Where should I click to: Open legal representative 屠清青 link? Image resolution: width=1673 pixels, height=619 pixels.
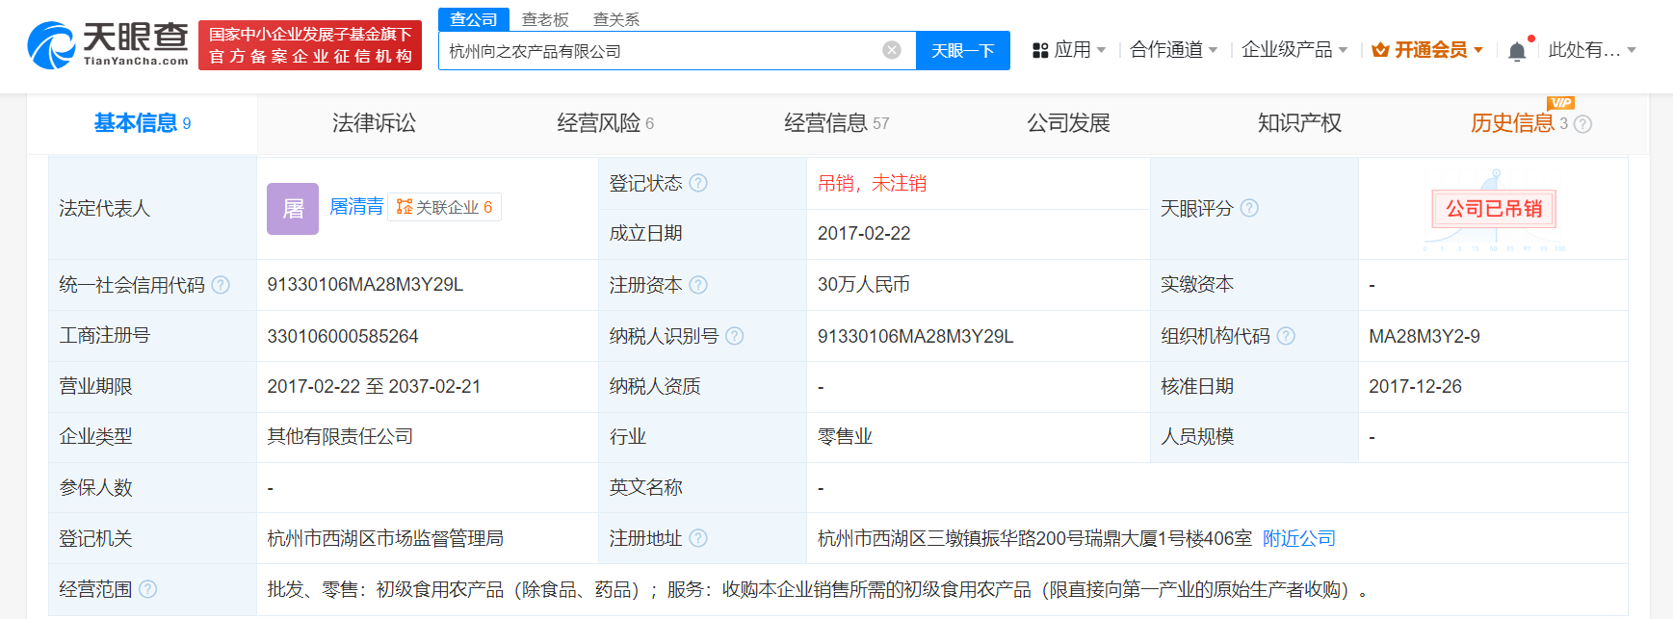click(x=356, y=207)
